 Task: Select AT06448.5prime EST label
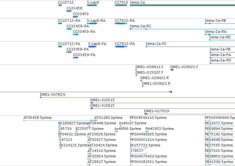click(102, 123)
